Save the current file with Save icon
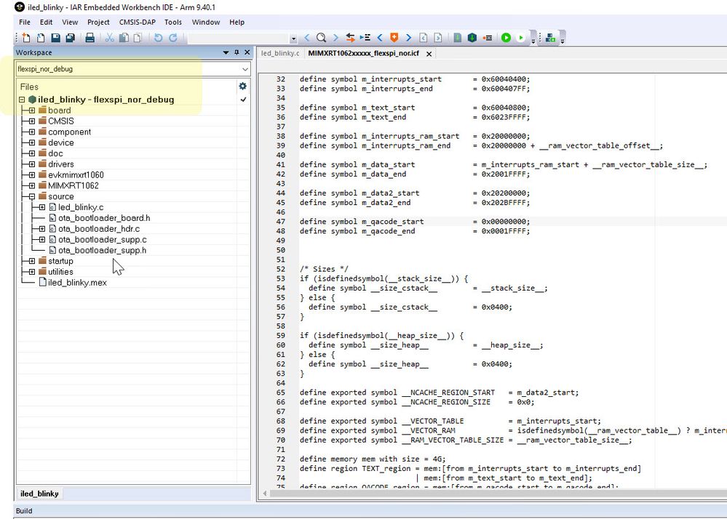 [55, 38]
